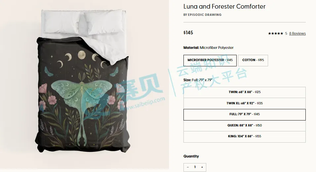Choose Queen 88" x 88" size
The height and width of the screenshot is (172, 316).
245,125
